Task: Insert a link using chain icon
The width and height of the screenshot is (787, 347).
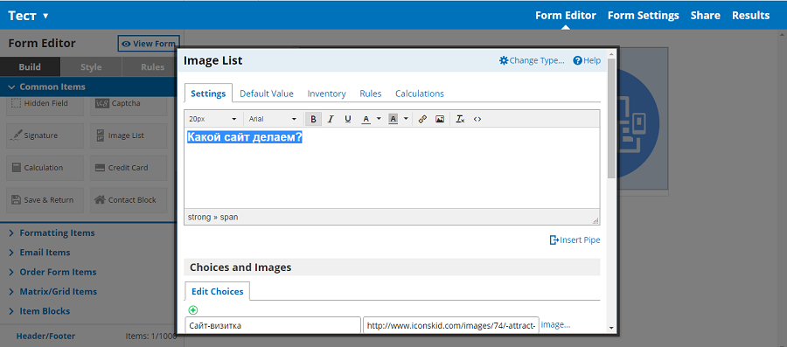Action: (422, 119)
